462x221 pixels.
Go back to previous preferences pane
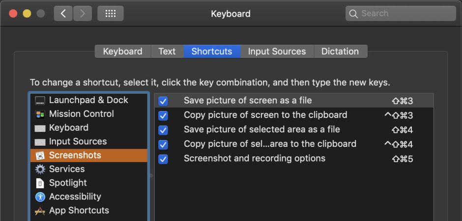point(63,14)
